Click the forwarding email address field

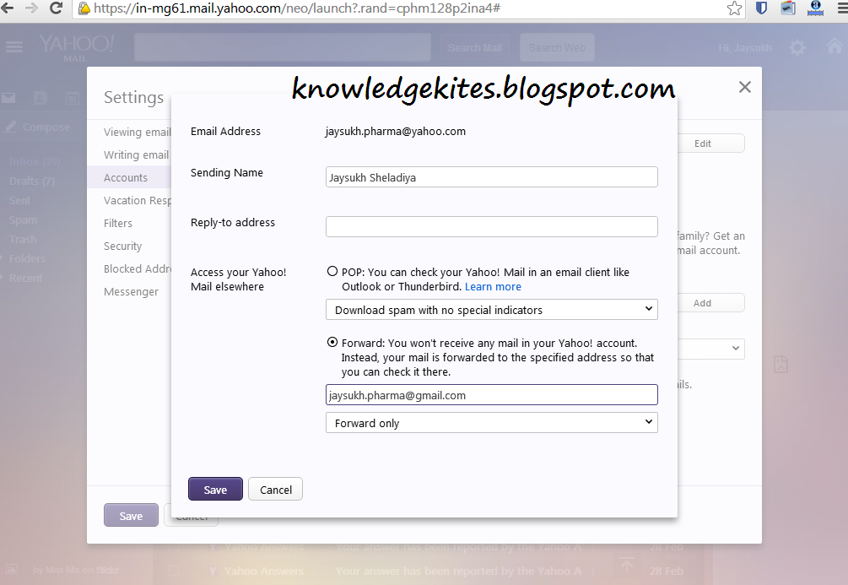[x=492, y=395]
